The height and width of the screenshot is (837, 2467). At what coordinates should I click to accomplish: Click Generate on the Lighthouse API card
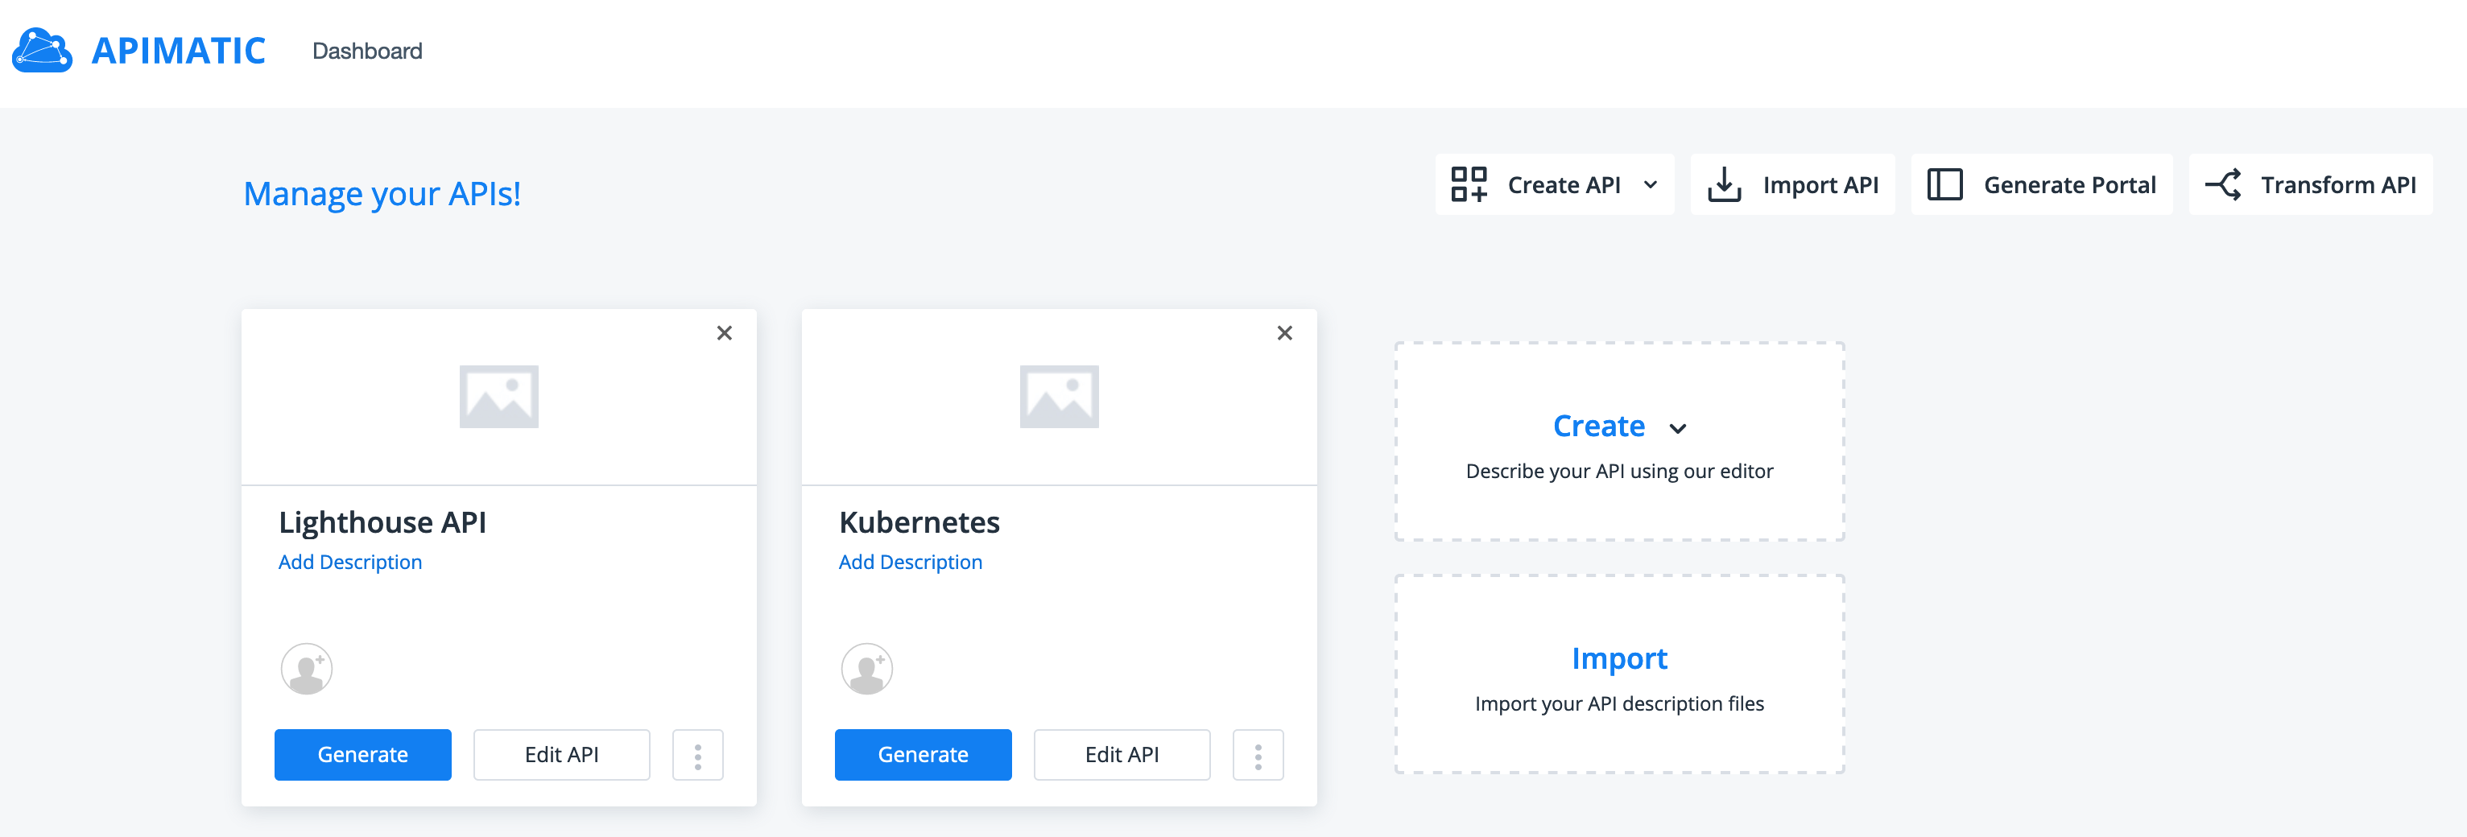[x=362, y=755]
